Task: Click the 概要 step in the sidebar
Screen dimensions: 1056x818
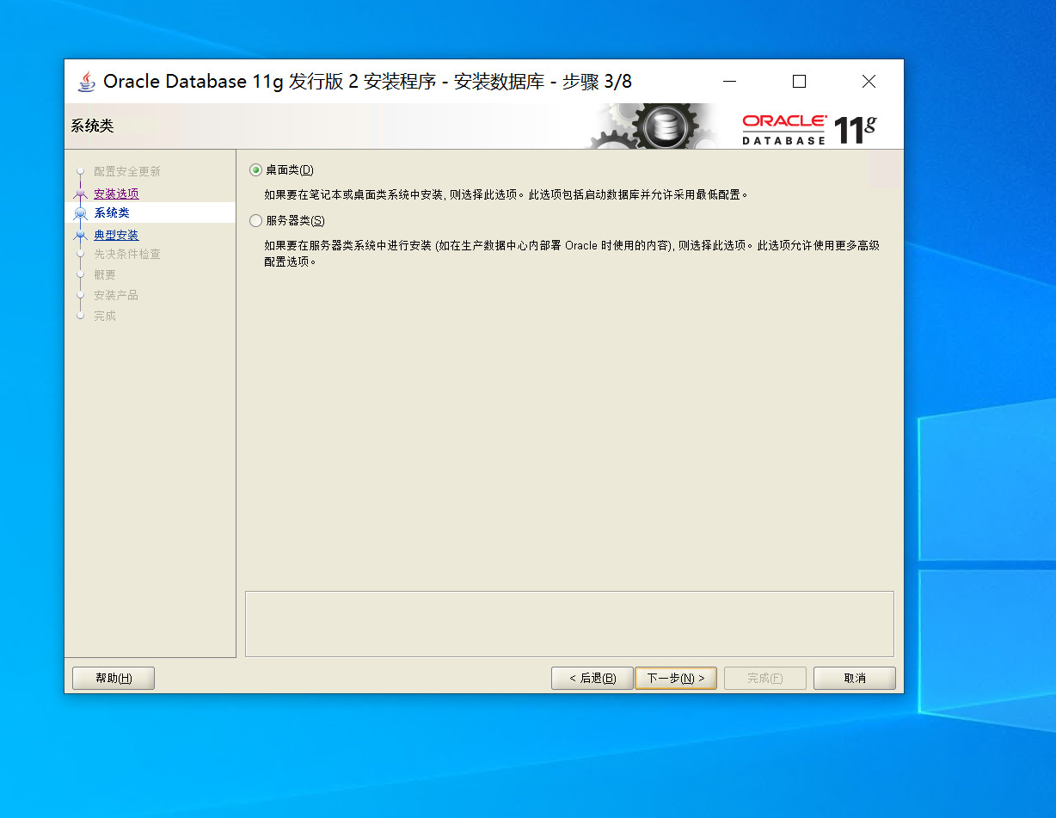Action: tap(105, 275)
